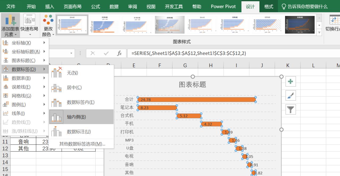Switch to the 格式 chart tools tab
Viewport: 340px width, 176px height.
tap(269, 7)
